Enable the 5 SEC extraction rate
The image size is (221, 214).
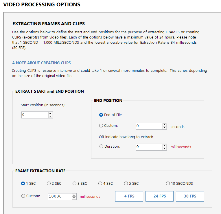pos(126,183)
